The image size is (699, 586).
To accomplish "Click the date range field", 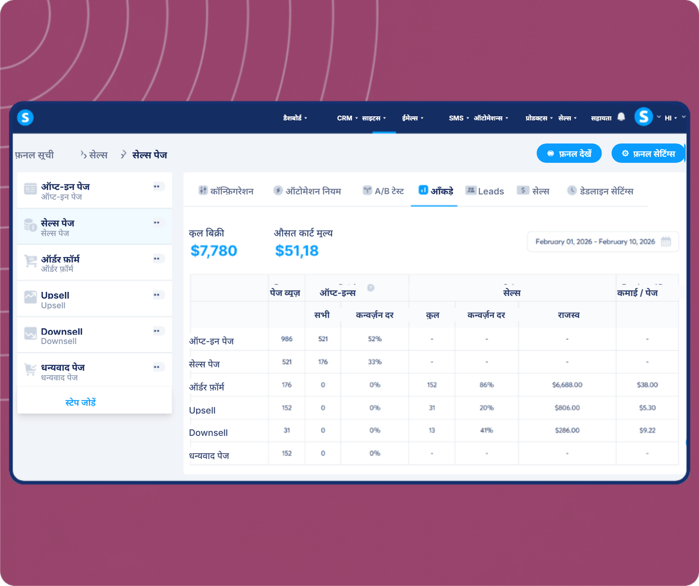I will click(x=603, y=241).
